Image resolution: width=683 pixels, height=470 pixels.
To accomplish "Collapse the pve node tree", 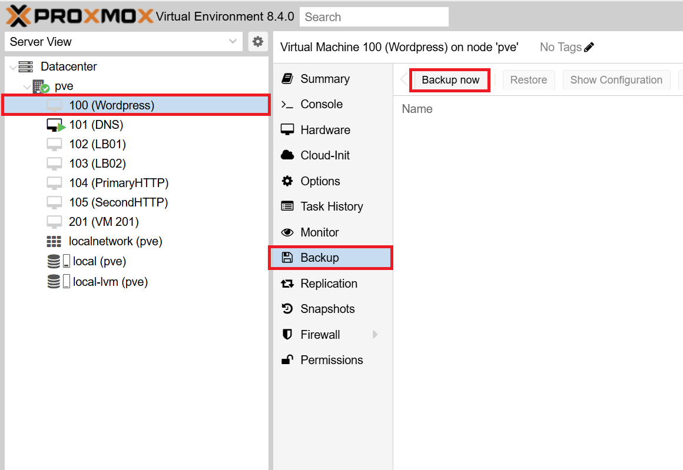I will tap(27, 87).
